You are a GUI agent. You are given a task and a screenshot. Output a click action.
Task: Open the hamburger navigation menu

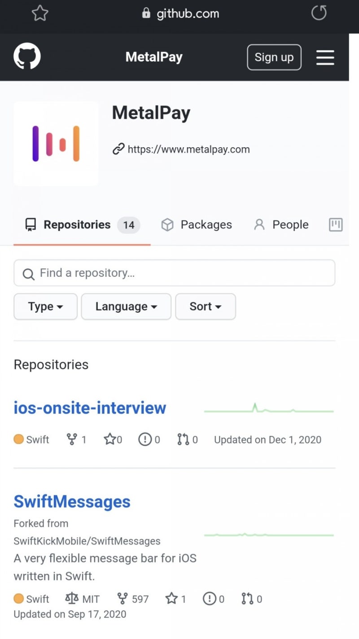point(325,57)
